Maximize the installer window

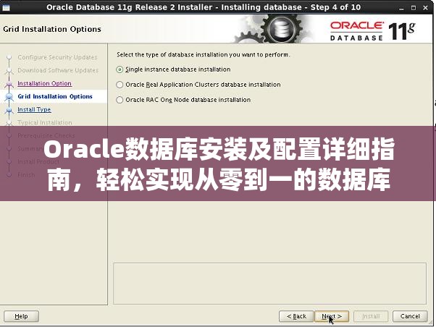point(414,8)
